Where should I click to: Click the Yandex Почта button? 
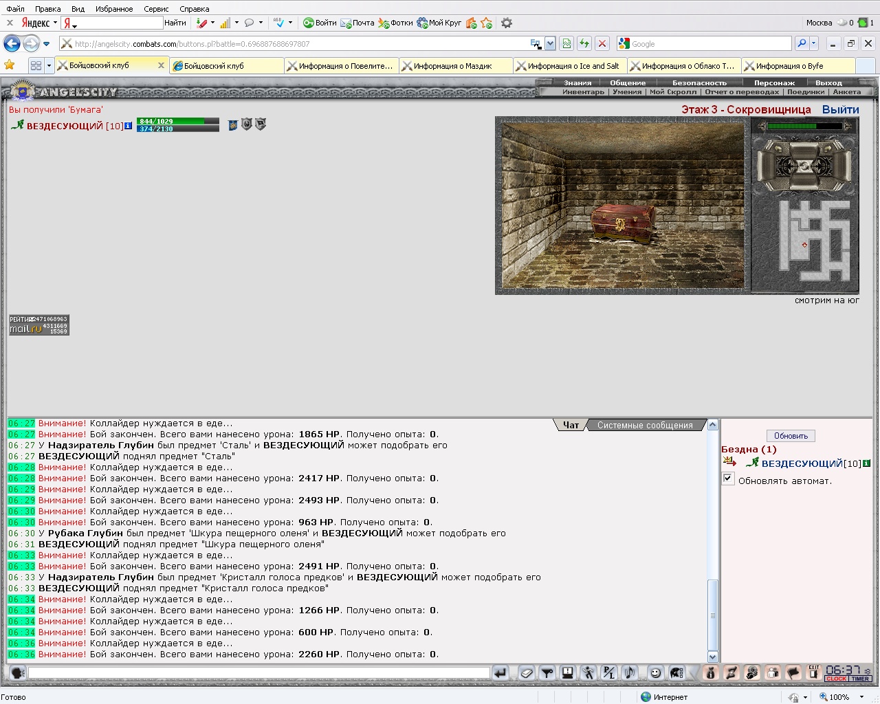358,23
